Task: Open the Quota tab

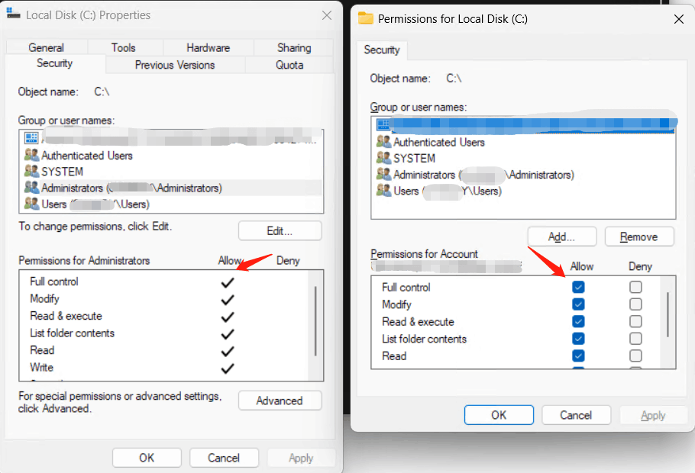Action: pyautogui.click(x=289, y=65)
